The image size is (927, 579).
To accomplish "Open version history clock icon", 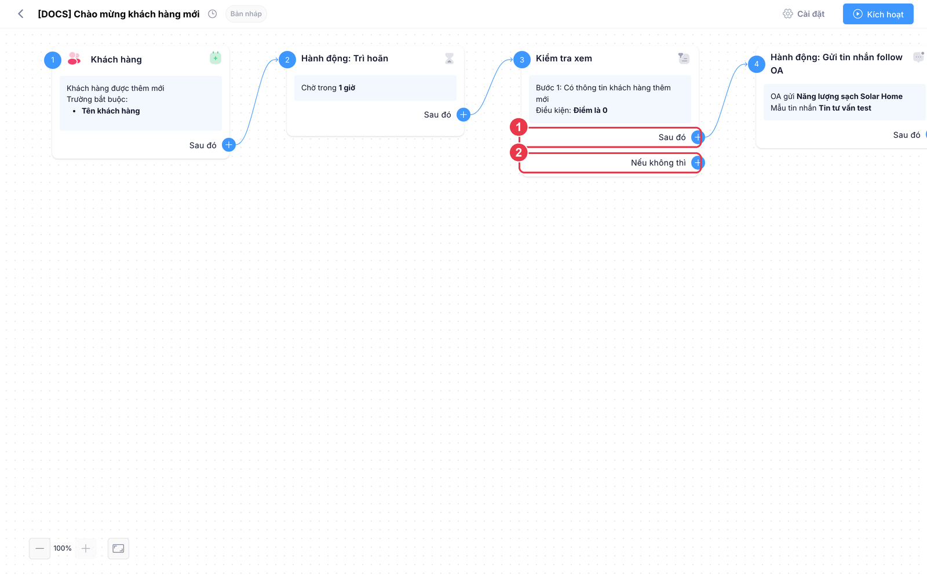I will pyautogui.click(x=213, y=14).
